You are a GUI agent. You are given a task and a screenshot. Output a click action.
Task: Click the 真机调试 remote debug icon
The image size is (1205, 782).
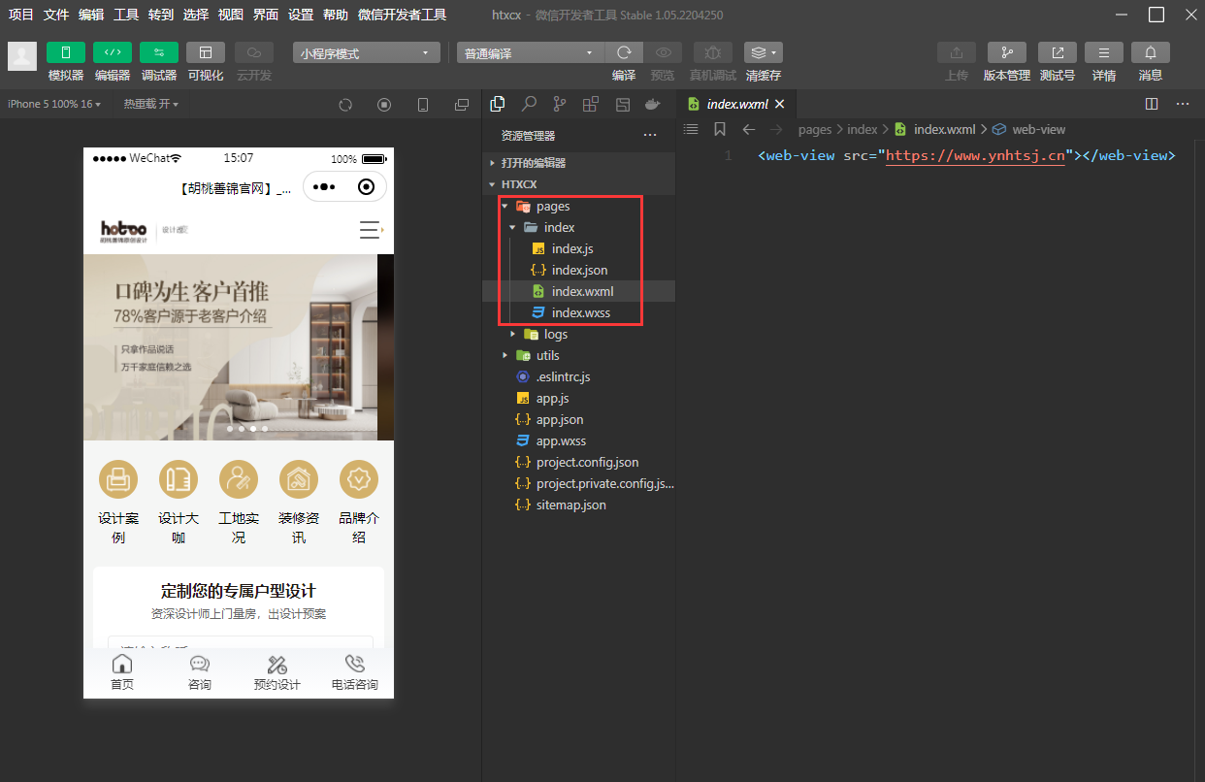point(712,52)
